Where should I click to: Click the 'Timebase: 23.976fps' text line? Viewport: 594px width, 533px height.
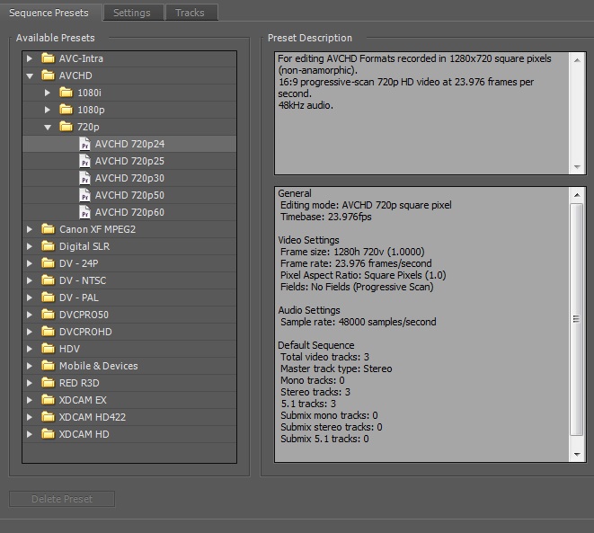click(326, 217)
